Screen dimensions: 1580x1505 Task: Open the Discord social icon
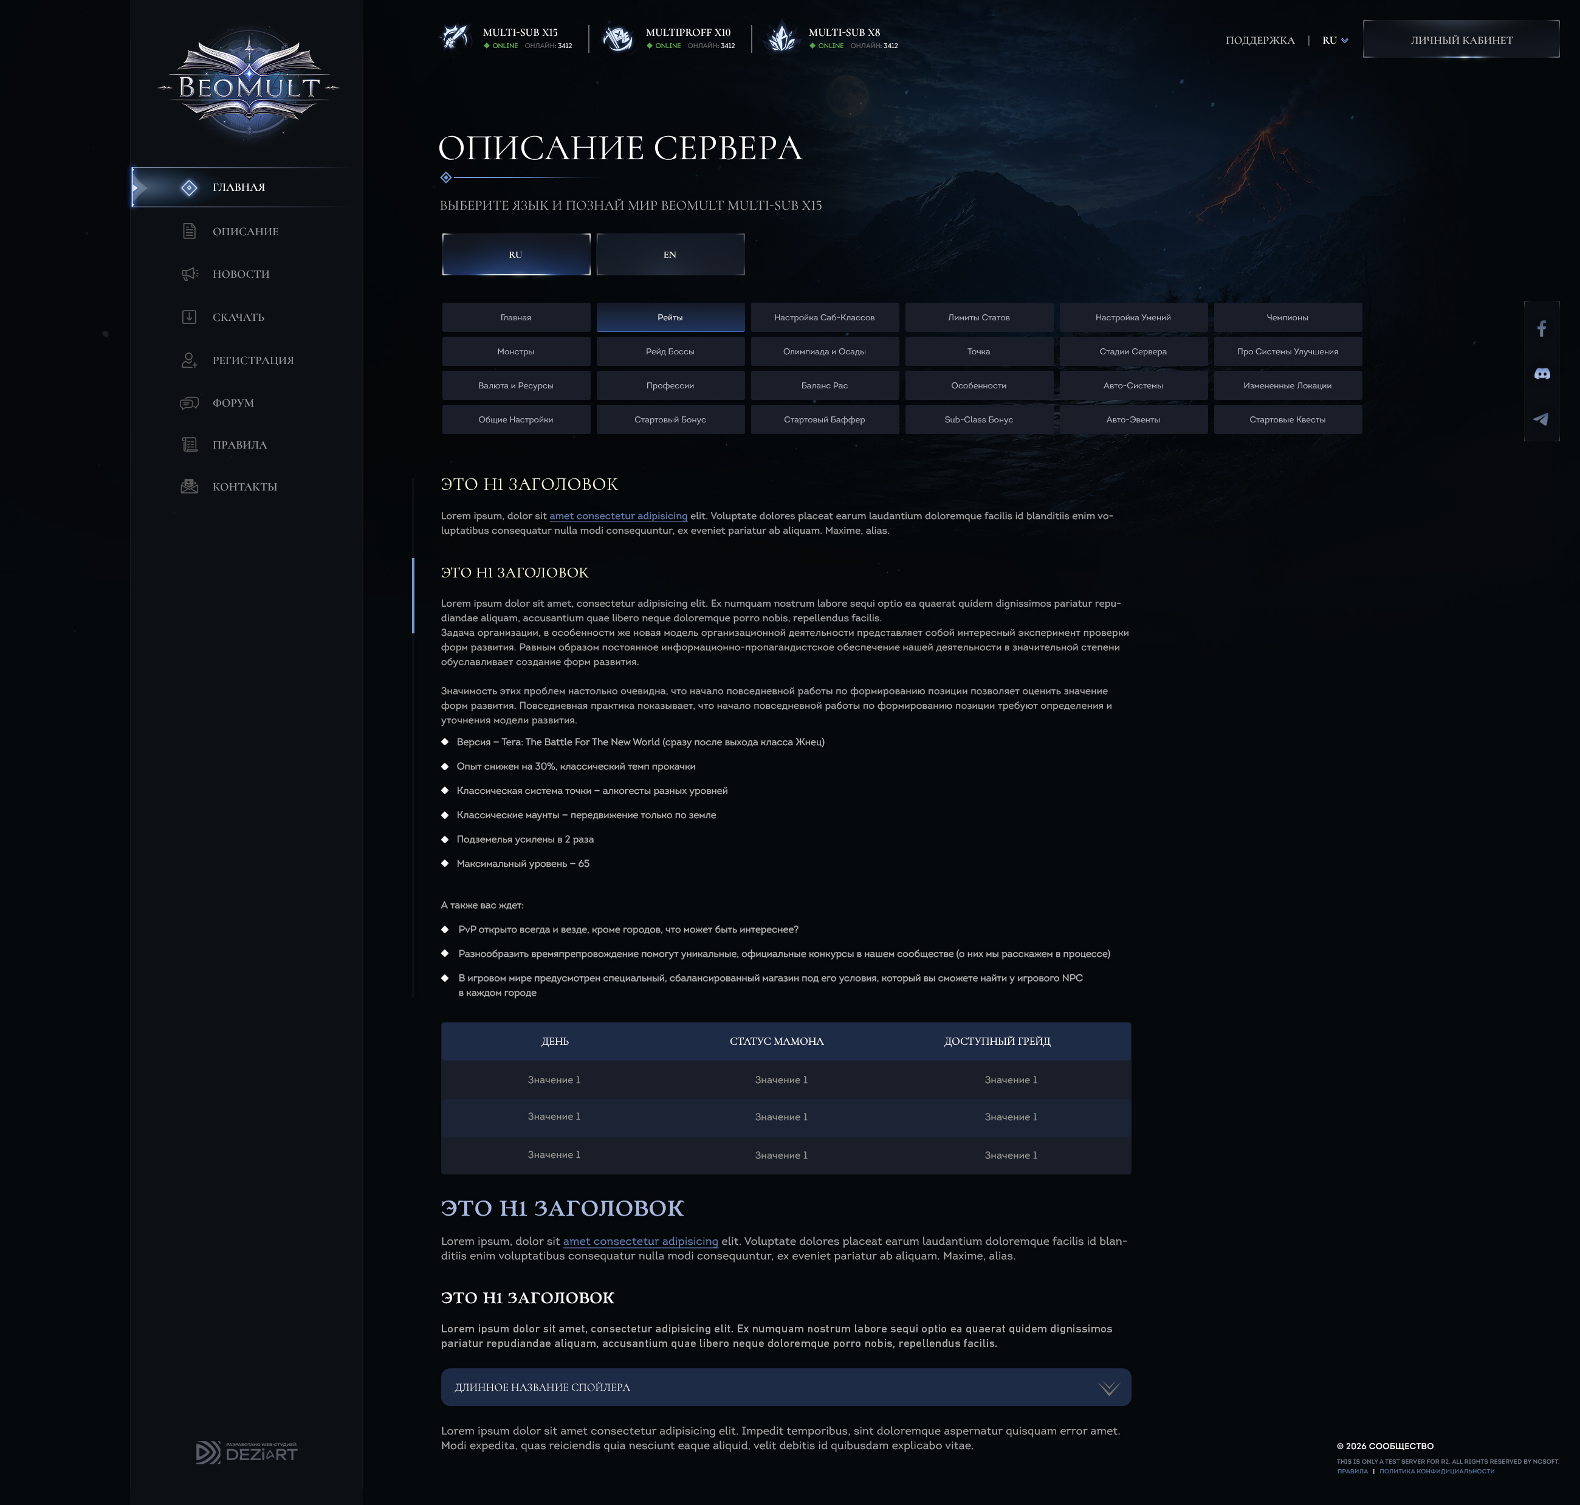point(1542,374)
